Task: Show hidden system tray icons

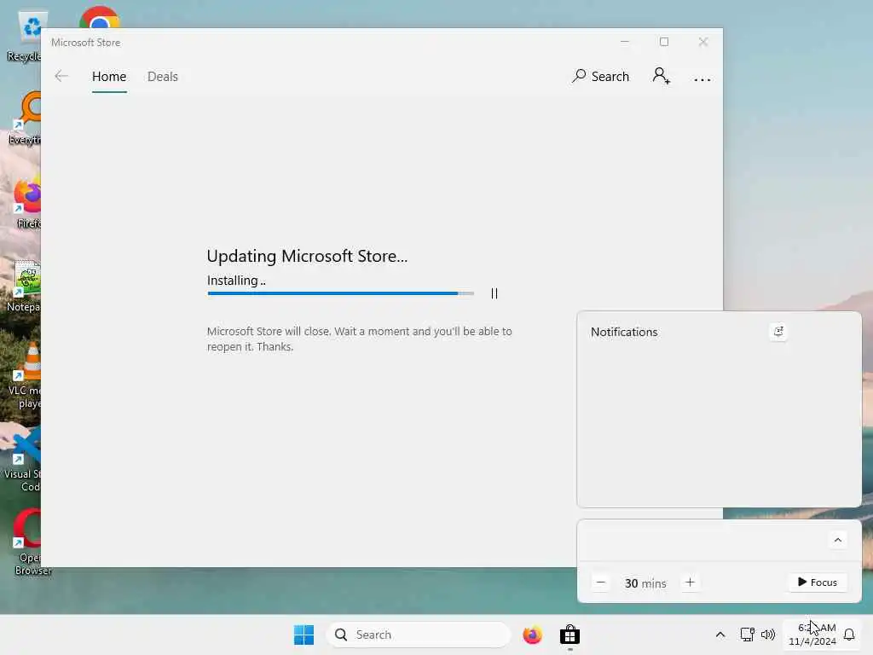Action: tap(720, 635)
